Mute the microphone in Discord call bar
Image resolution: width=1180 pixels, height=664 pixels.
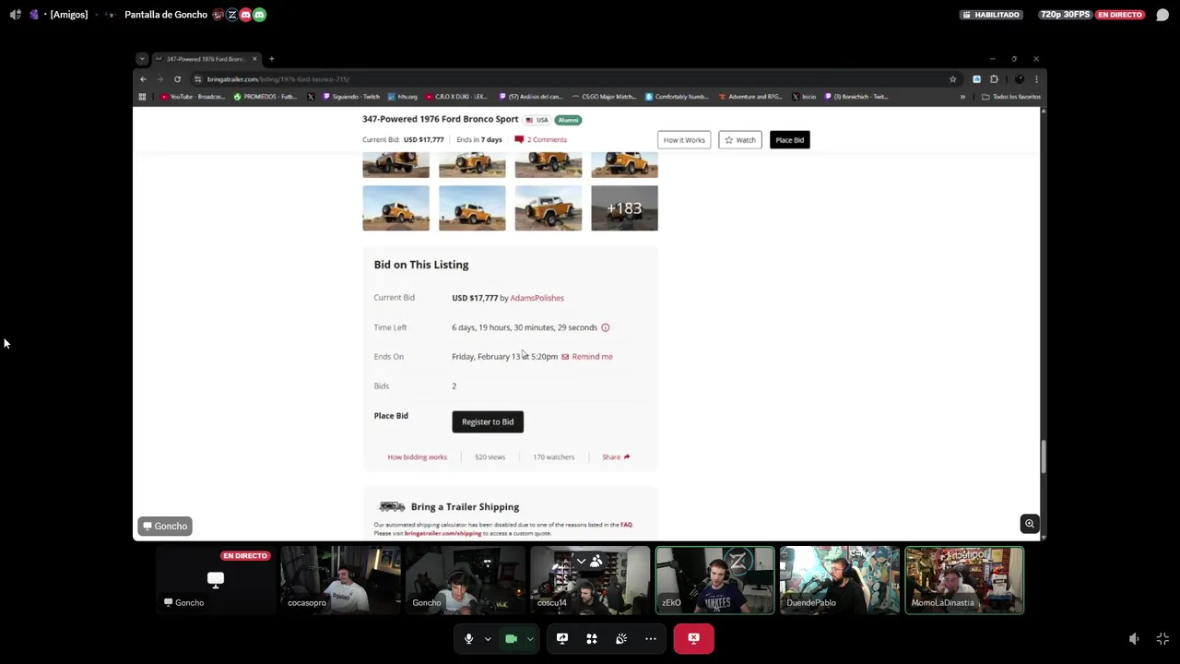tap(468, 638)
